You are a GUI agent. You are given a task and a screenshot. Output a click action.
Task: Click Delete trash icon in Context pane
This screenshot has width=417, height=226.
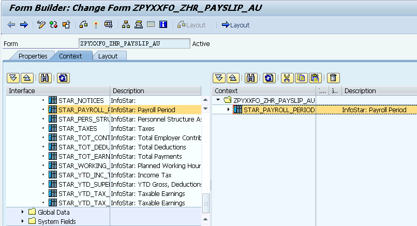334,78
